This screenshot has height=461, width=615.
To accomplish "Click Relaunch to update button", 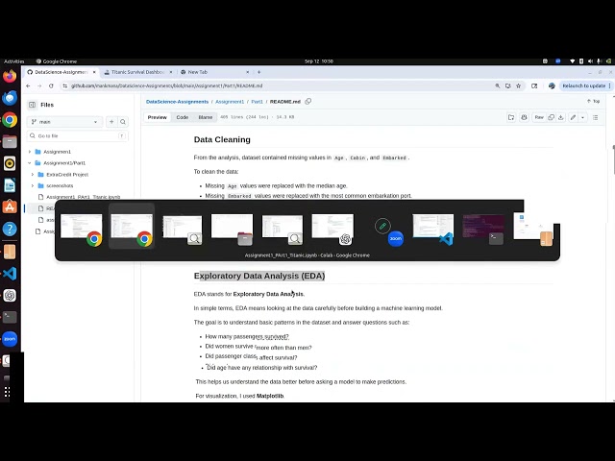I will pos(583,85).
